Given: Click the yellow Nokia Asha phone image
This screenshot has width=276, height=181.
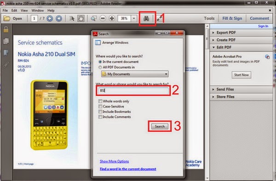Looking at the screenshot, I should point(50,115).
